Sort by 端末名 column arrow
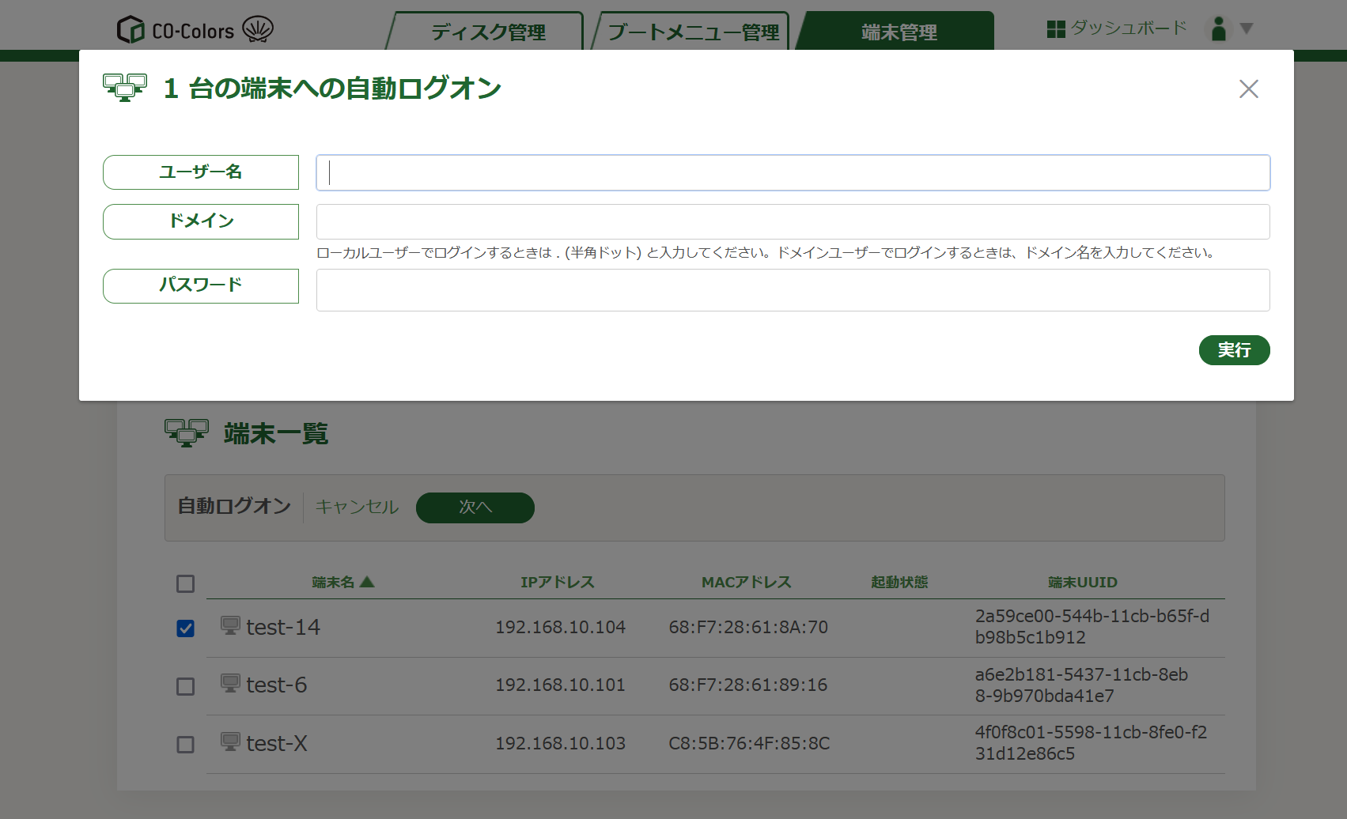Image resolution: width=1347 pixels, height=819 pixels. coord(367,582)
